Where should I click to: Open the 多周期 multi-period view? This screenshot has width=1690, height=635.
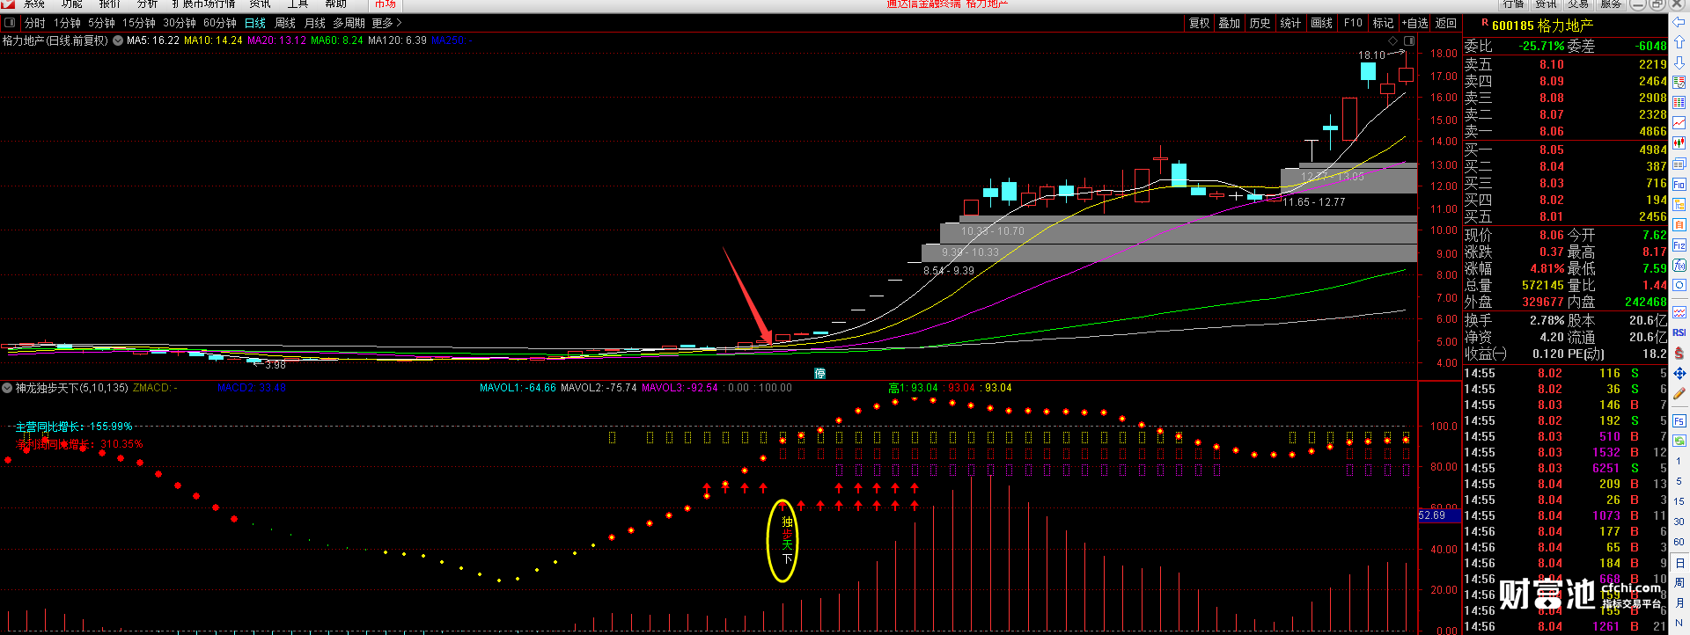349,23
